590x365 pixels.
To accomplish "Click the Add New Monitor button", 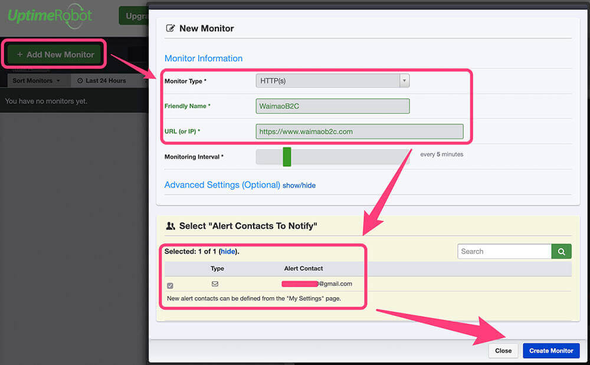I will point(55,54).
